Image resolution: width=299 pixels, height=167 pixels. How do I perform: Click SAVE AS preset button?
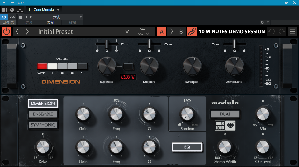pyautogui.click(x=144, y=34)
